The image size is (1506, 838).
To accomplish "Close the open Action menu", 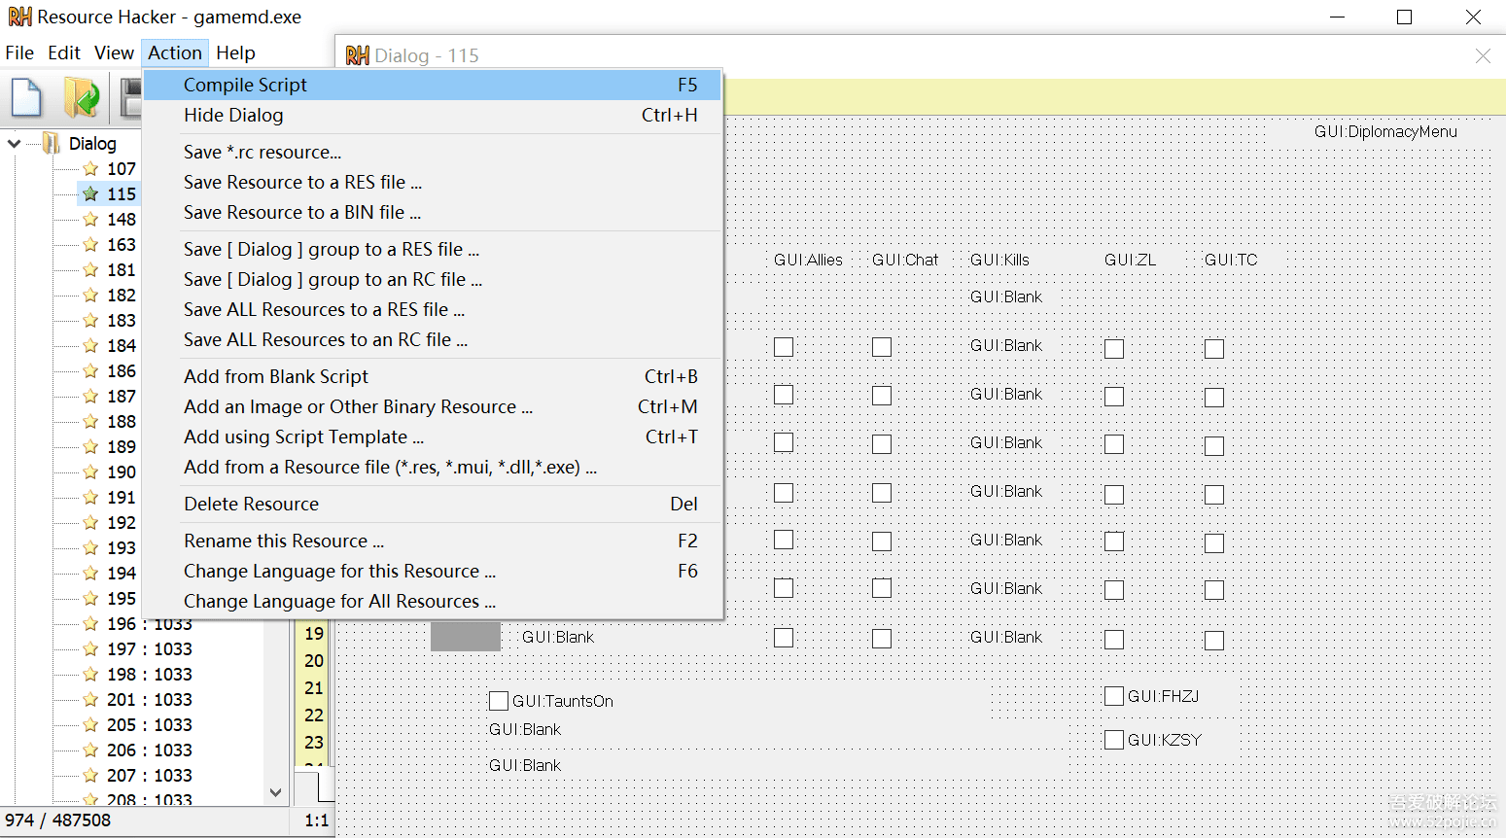I will point(175,52).
